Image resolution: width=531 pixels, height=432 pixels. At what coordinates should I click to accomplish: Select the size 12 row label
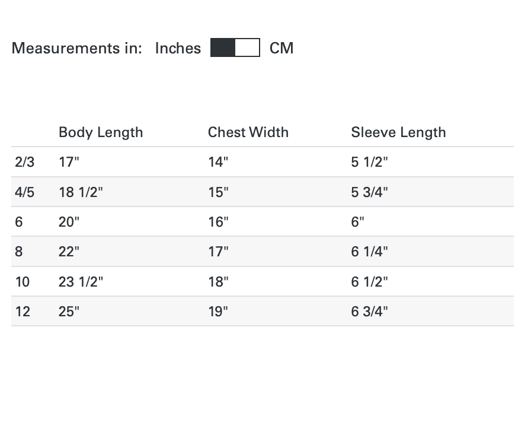[x=23, y=312]
